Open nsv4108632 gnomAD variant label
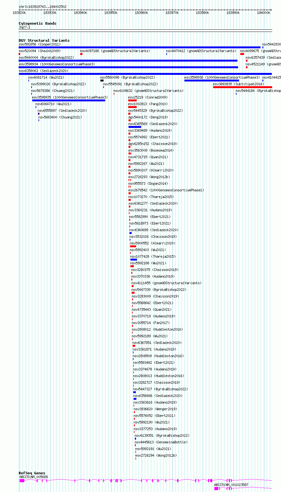The image size is (281, 492). [x=148, y=91]
